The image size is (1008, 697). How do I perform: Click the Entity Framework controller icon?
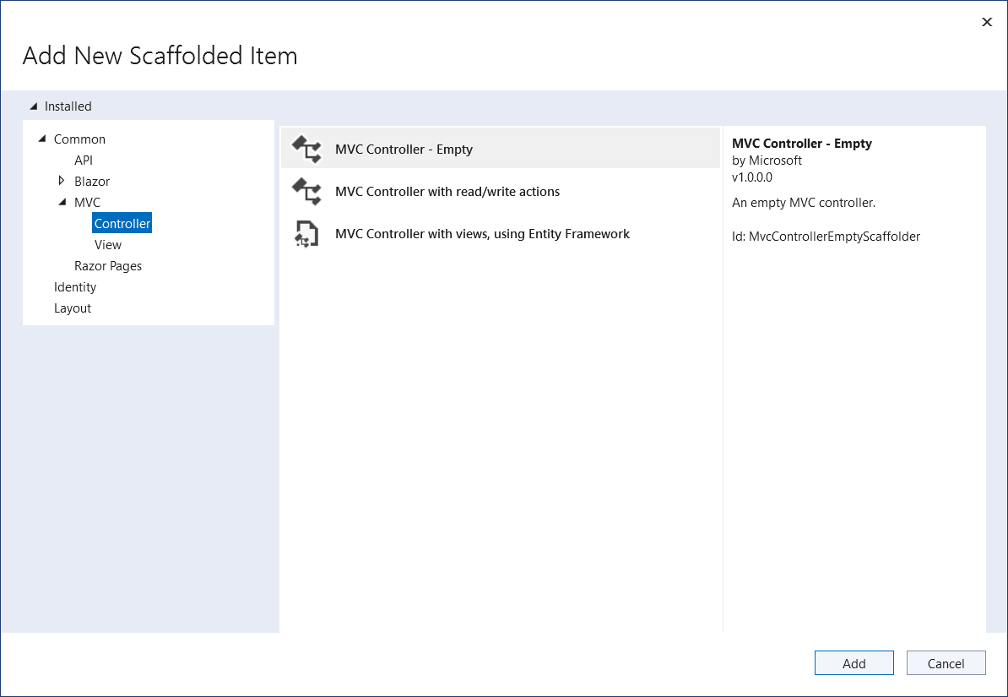point(306,234)
